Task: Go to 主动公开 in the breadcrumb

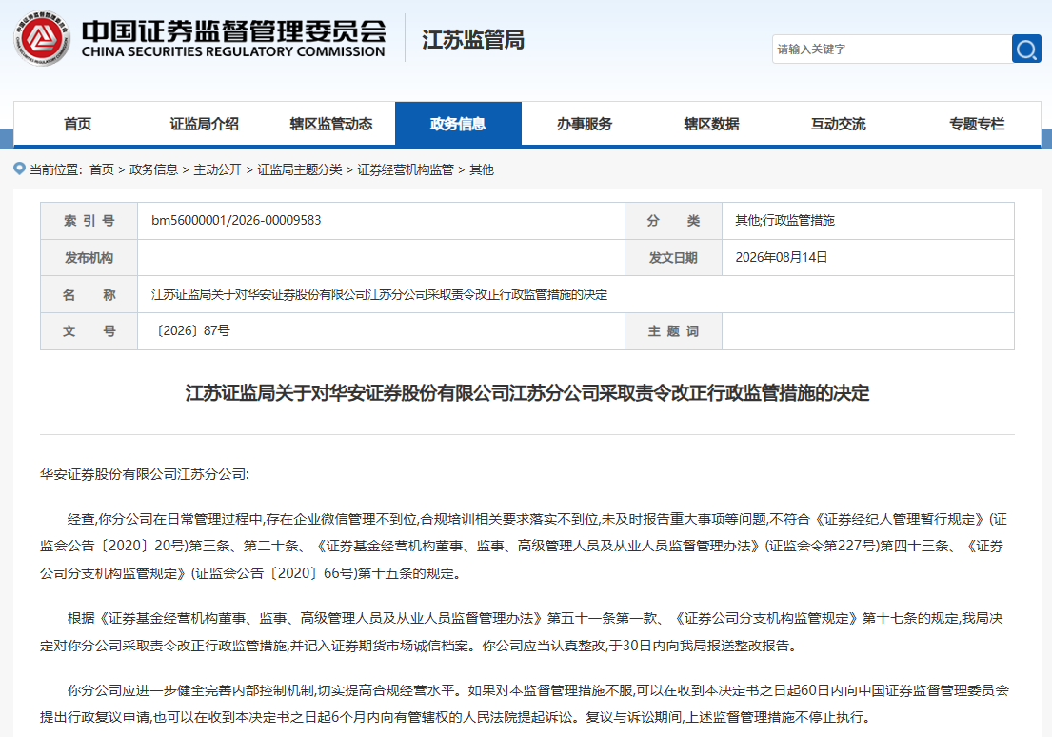Action: [x=217, y=169]
